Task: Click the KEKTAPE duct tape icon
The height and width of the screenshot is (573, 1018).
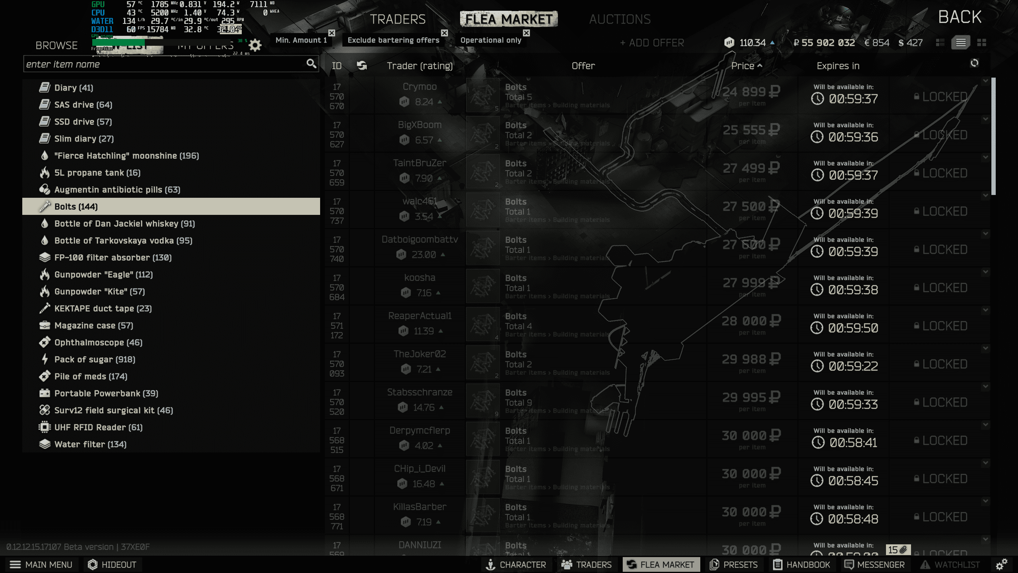Action: point(45,308)
